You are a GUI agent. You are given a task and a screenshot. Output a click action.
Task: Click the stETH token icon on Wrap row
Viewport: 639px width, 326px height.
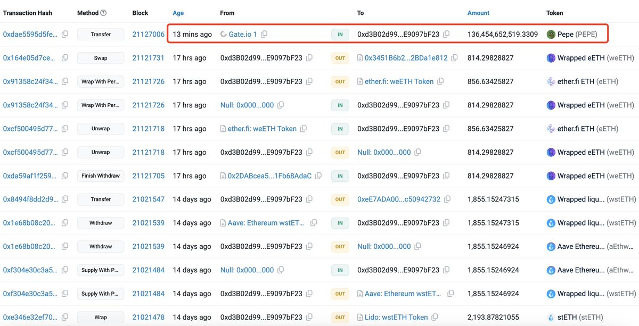coord(551,317)
